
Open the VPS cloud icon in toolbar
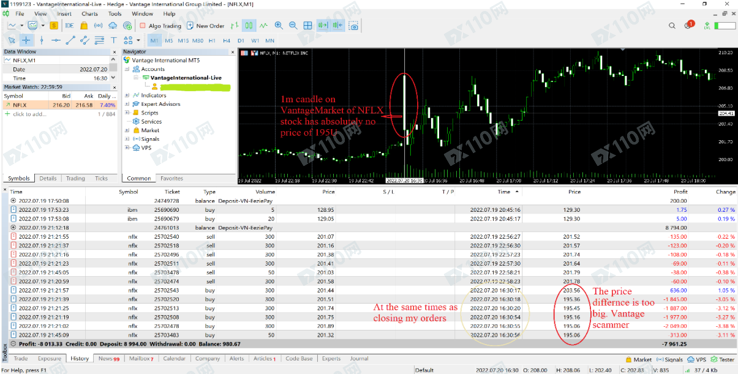tap(113, 26)
